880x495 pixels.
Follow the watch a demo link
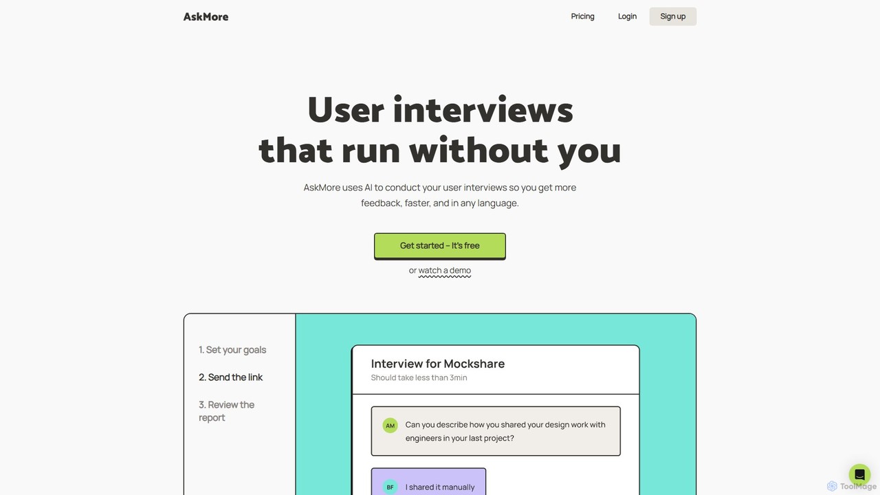click(x=445, y=271)
